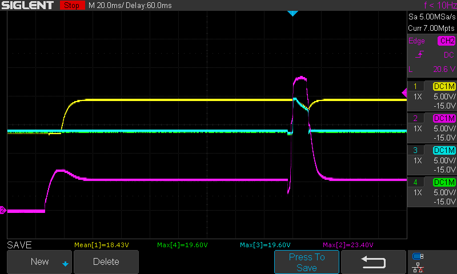Click the rising edge slope icon

[x=419, y=54]
